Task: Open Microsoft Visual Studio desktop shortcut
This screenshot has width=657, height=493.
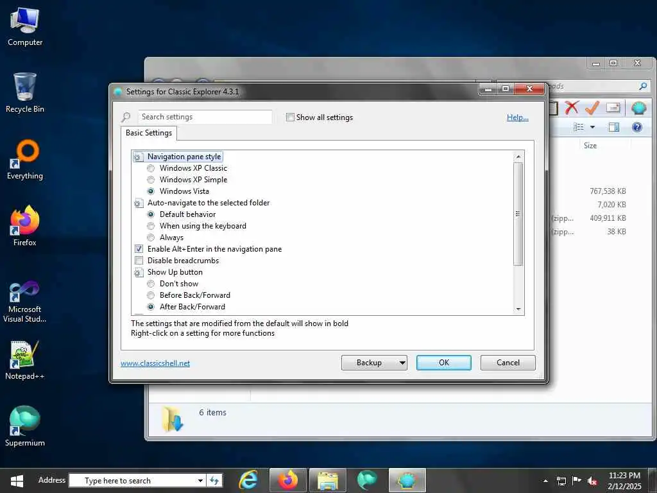Action: pos(25,302)
